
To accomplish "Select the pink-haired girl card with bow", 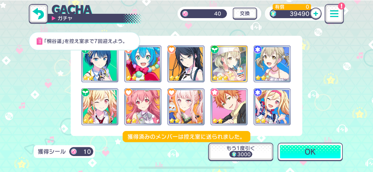I will click(x=143, y=107).
